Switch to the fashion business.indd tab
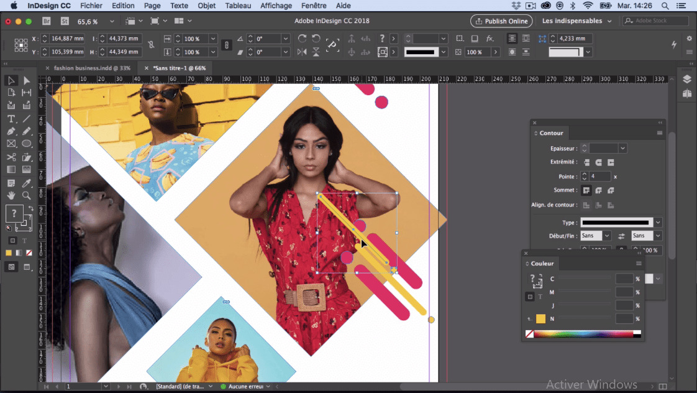This screenshot has height=393, width=697. pyautogui.click(x=92, y=68)
